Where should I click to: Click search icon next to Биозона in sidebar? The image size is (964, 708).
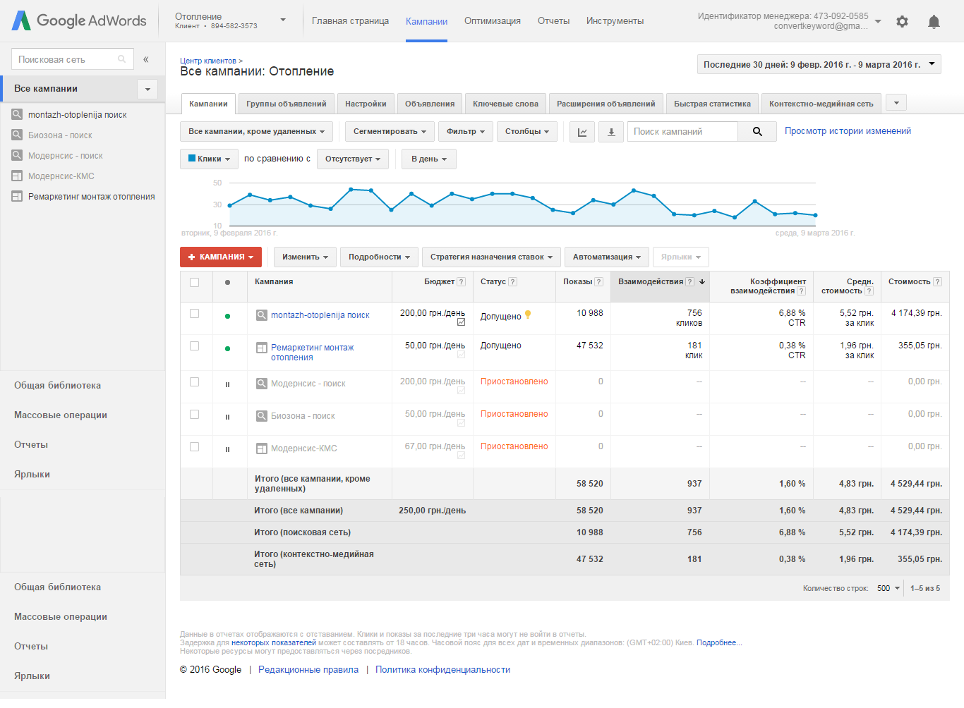coord(17,135)
